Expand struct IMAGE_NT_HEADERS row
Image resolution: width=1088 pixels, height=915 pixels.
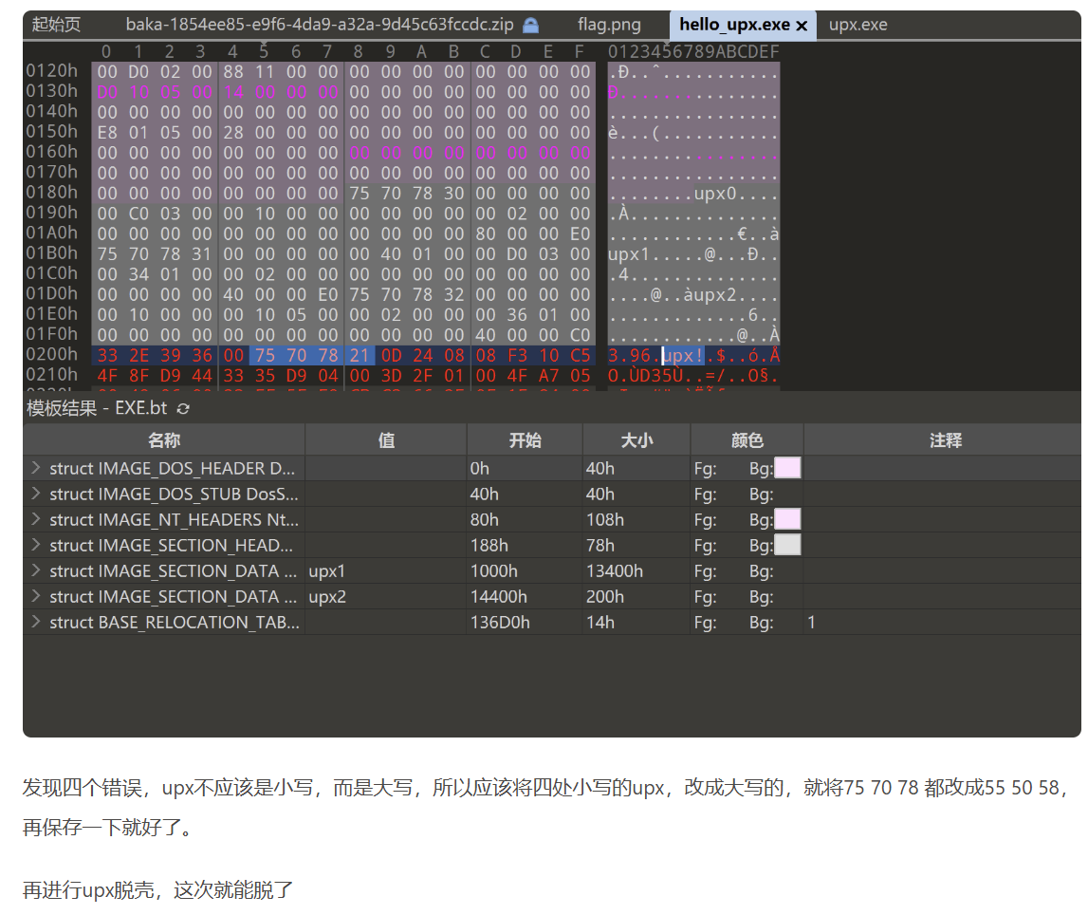pyautogui.click(x=36, y=519)
